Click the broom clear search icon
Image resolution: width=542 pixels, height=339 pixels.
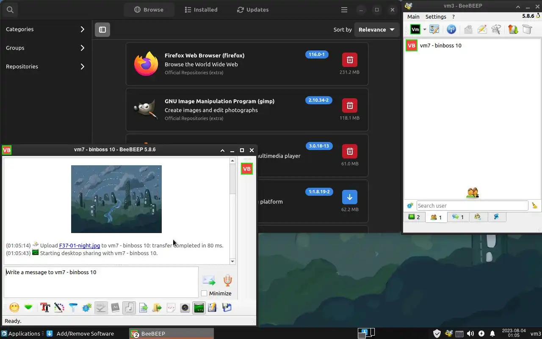click(x=535, y=206)
